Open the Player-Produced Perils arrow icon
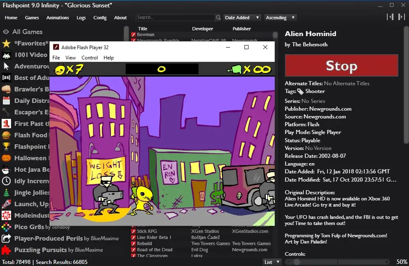409x266 pixels. 6,238
